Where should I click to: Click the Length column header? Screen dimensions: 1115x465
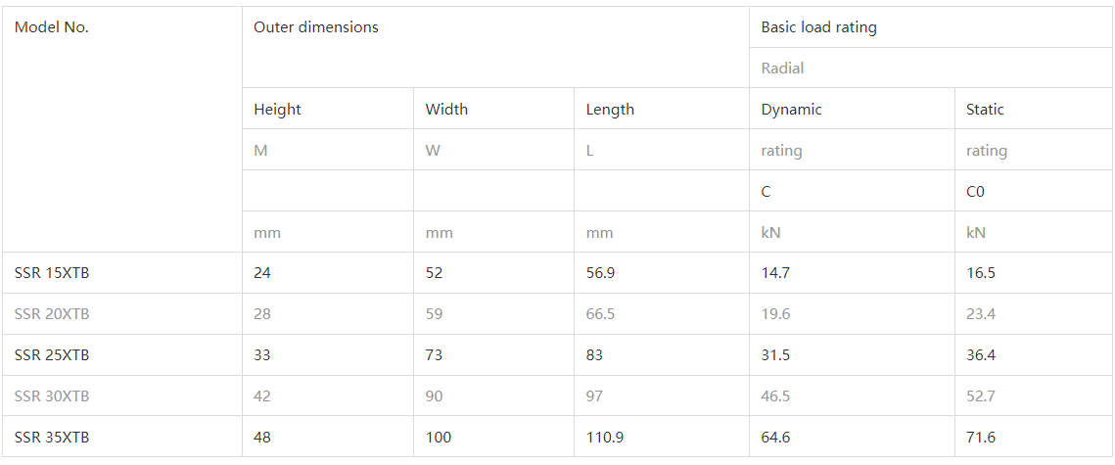pos(610,110)
